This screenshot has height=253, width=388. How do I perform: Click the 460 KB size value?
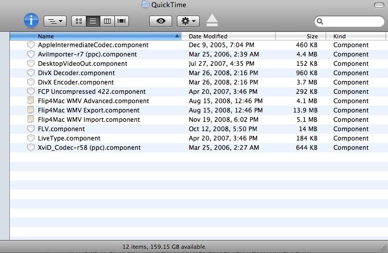point(306,45)
